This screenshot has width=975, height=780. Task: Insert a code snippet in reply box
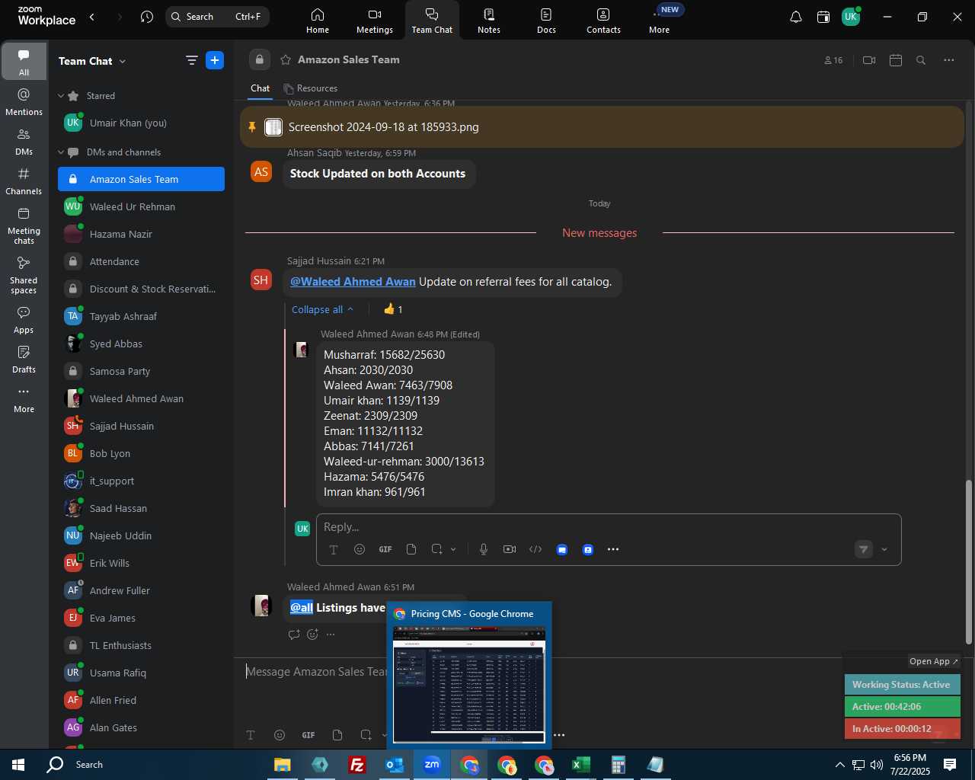point(535,549)
